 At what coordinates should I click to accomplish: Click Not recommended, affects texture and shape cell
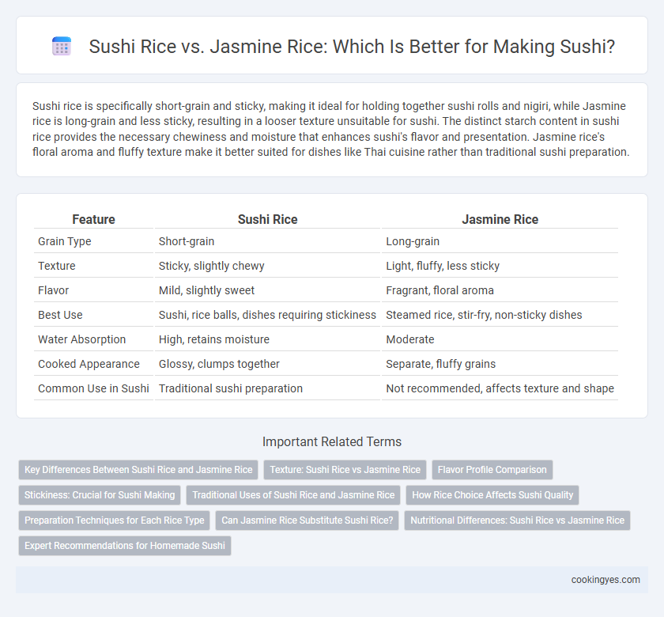tap(500, 388)
